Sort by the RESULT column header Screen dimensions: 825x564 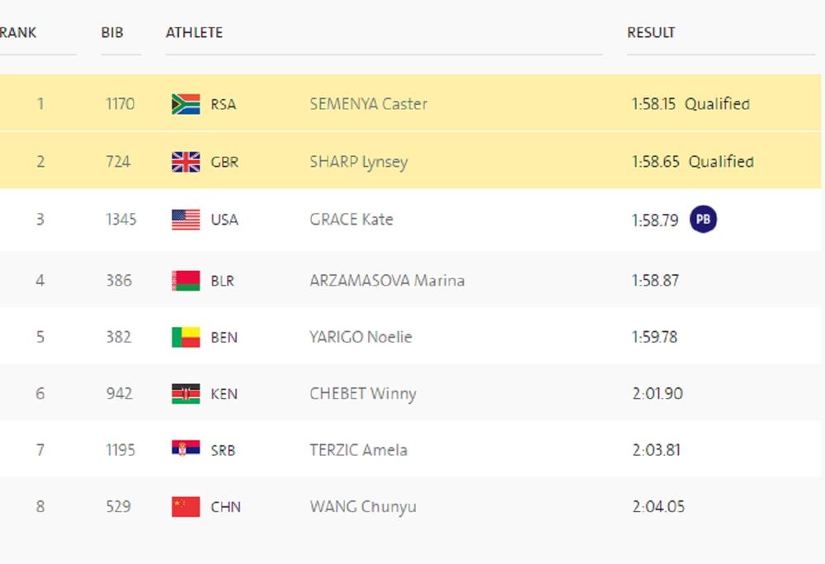pyautogui.click(x=651, y=33)
